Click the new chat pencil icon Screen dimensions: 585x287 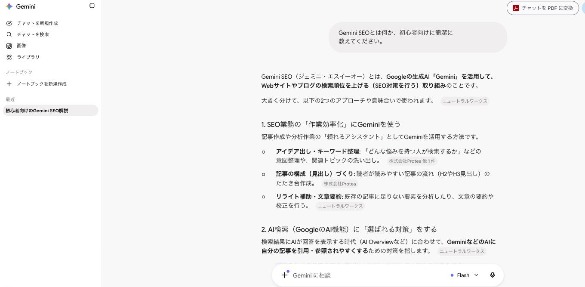(x=9, y=23)
